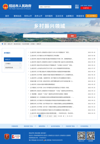Open the 省政府网站 dropdown
The height and width of the screenshot is (144, 100).
click(43, 126)
